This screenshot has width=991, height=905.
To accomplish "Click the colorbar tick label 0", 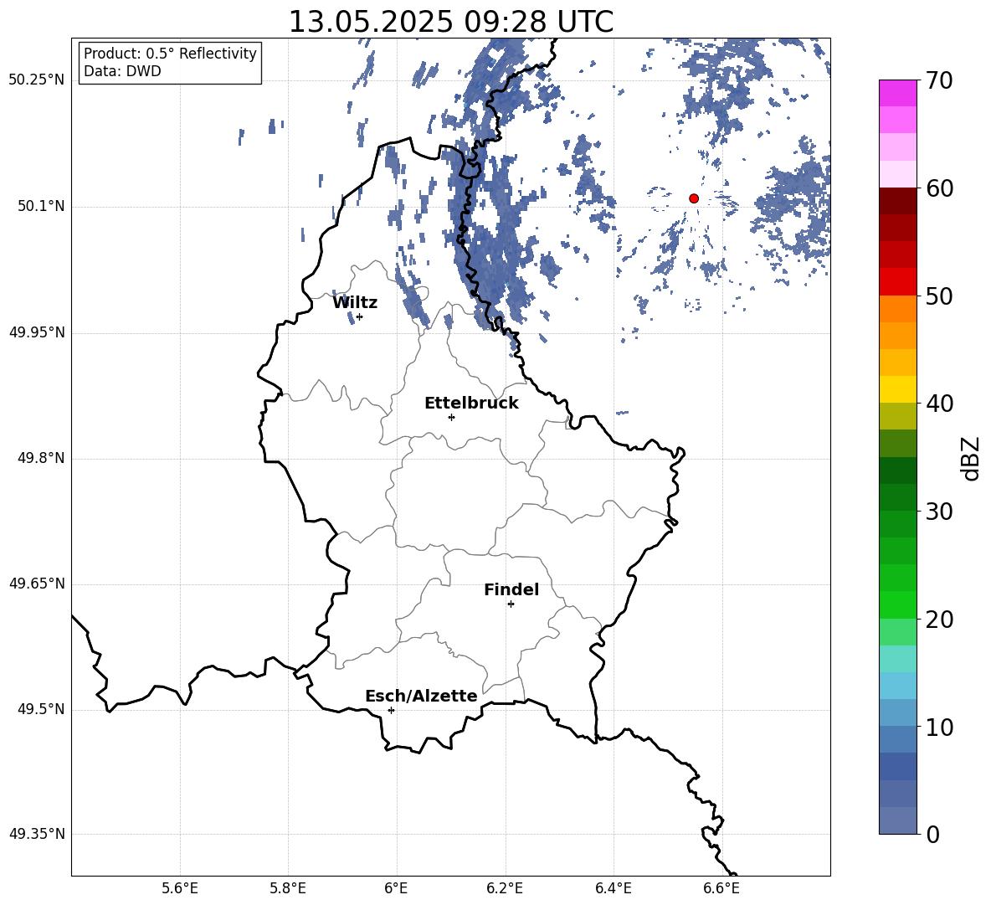I will tap(932, 835).
